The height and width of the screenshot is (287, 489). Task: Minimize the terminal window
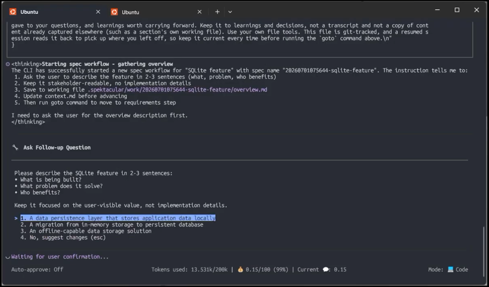click(x=437, y=10)
